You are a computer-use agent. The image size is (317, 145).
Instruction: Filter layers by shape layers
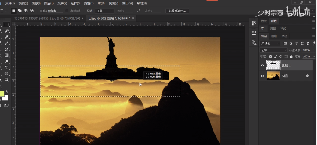[x=302, y=44]
